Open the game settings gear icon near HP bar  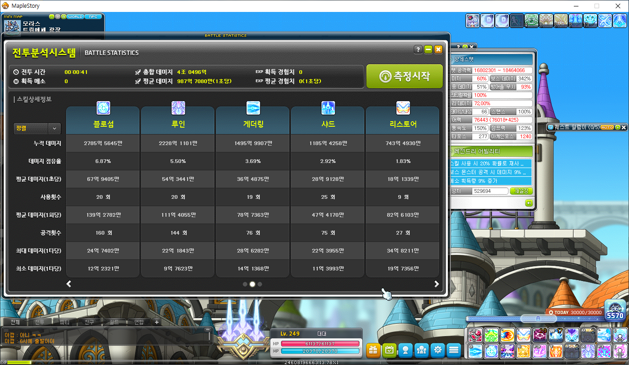pos(437,350)
